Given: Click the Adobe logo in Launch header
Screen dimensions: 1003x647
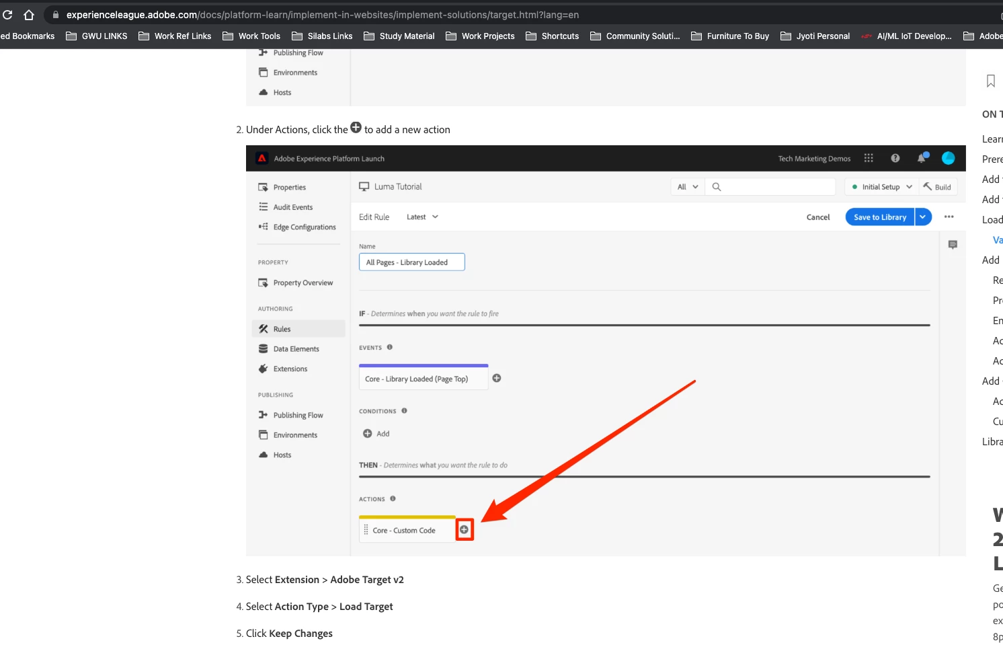Looking at the screenshot, I should pos(262,159).
